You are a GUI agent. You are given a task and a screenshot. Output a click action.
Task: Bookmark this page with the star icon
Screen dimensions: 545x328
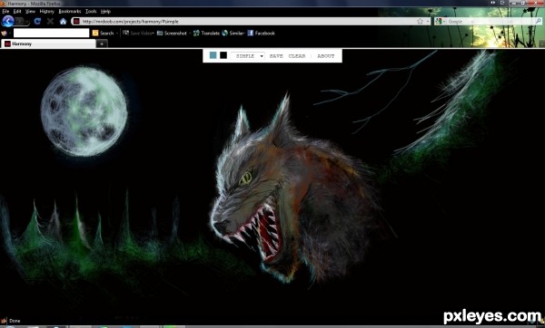point(420,21)
